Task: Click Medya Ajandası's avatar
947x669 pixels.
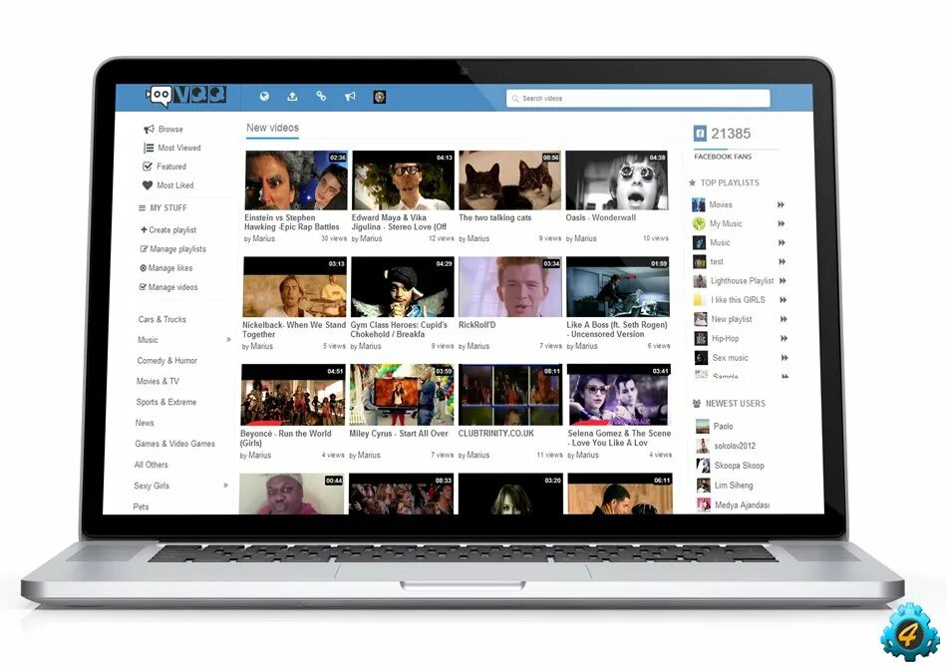Action: tap(704, 504)
